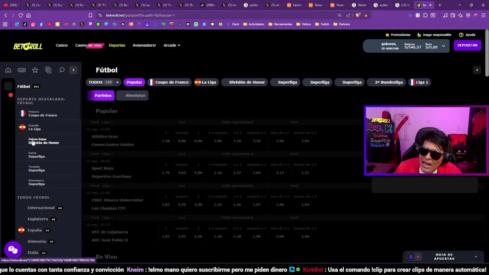Image resolution: width=489 pixels, height=275 pixels.
Task: Click the BetRoll logo
Action: (x=28, y=46)
